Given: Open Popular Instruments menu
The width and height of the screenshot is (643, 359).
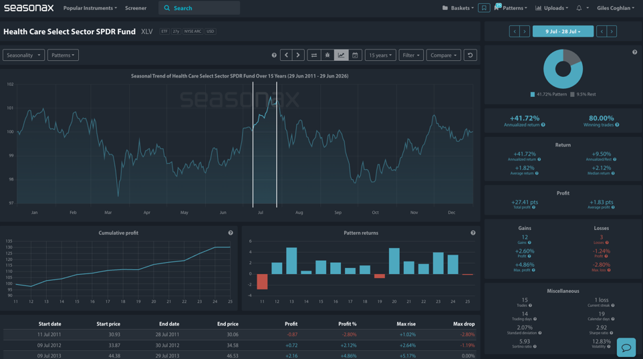Looking at the screenshot, I should point(90,8).
